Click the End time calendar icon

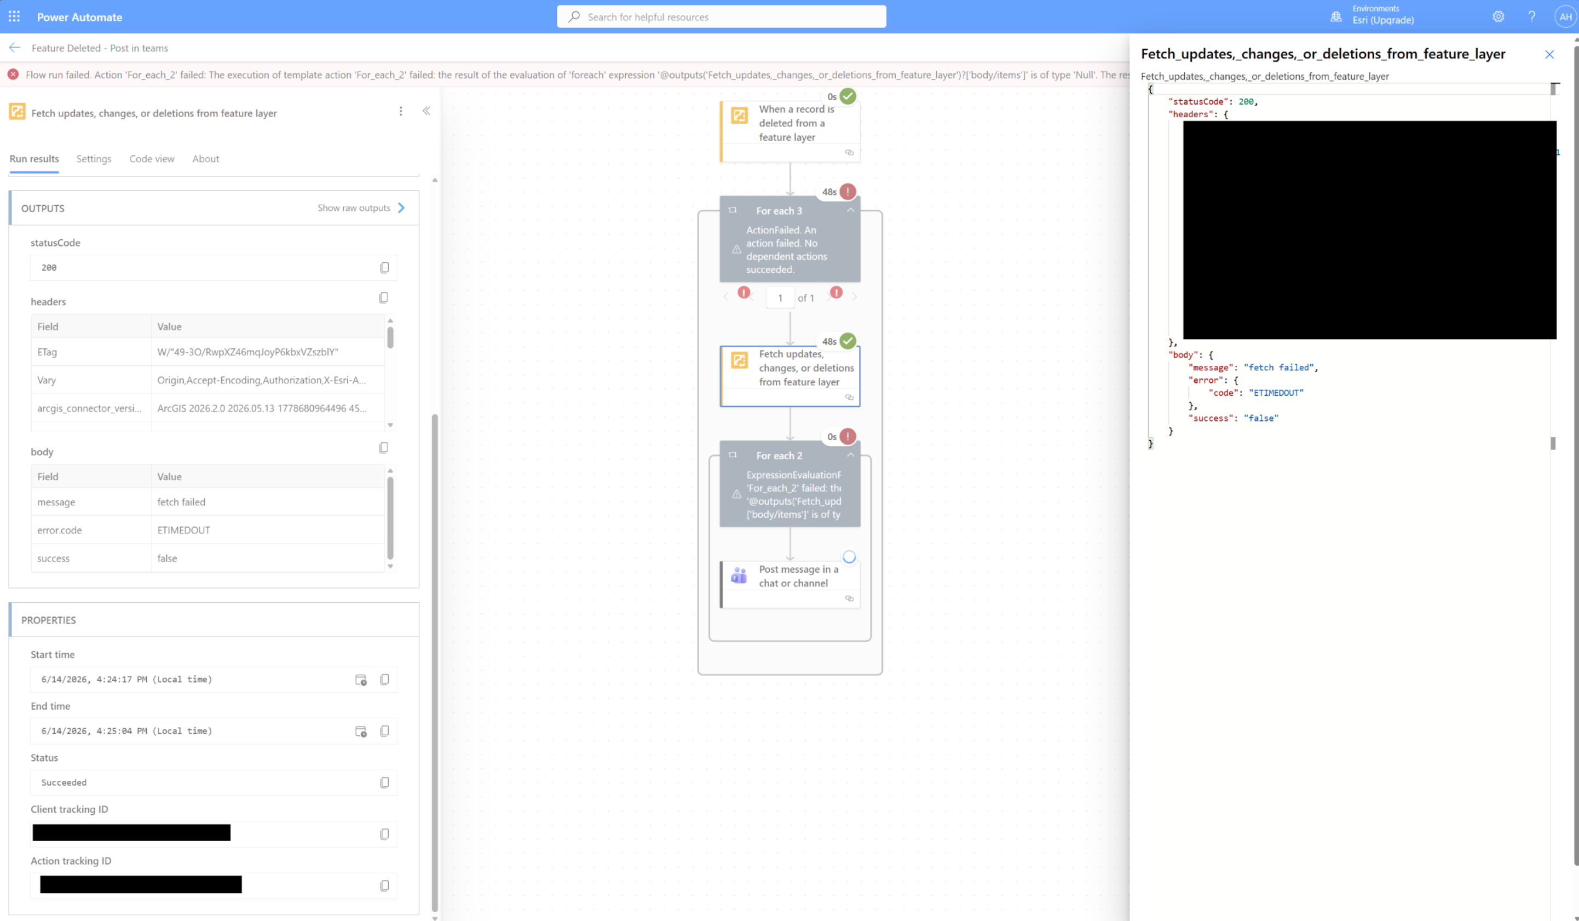pyautogui.click(x=361, y=731)
